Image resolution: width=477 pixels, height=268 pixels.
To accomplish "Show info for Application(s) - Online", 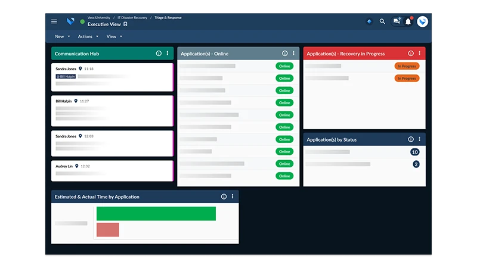I will point(285,54).
